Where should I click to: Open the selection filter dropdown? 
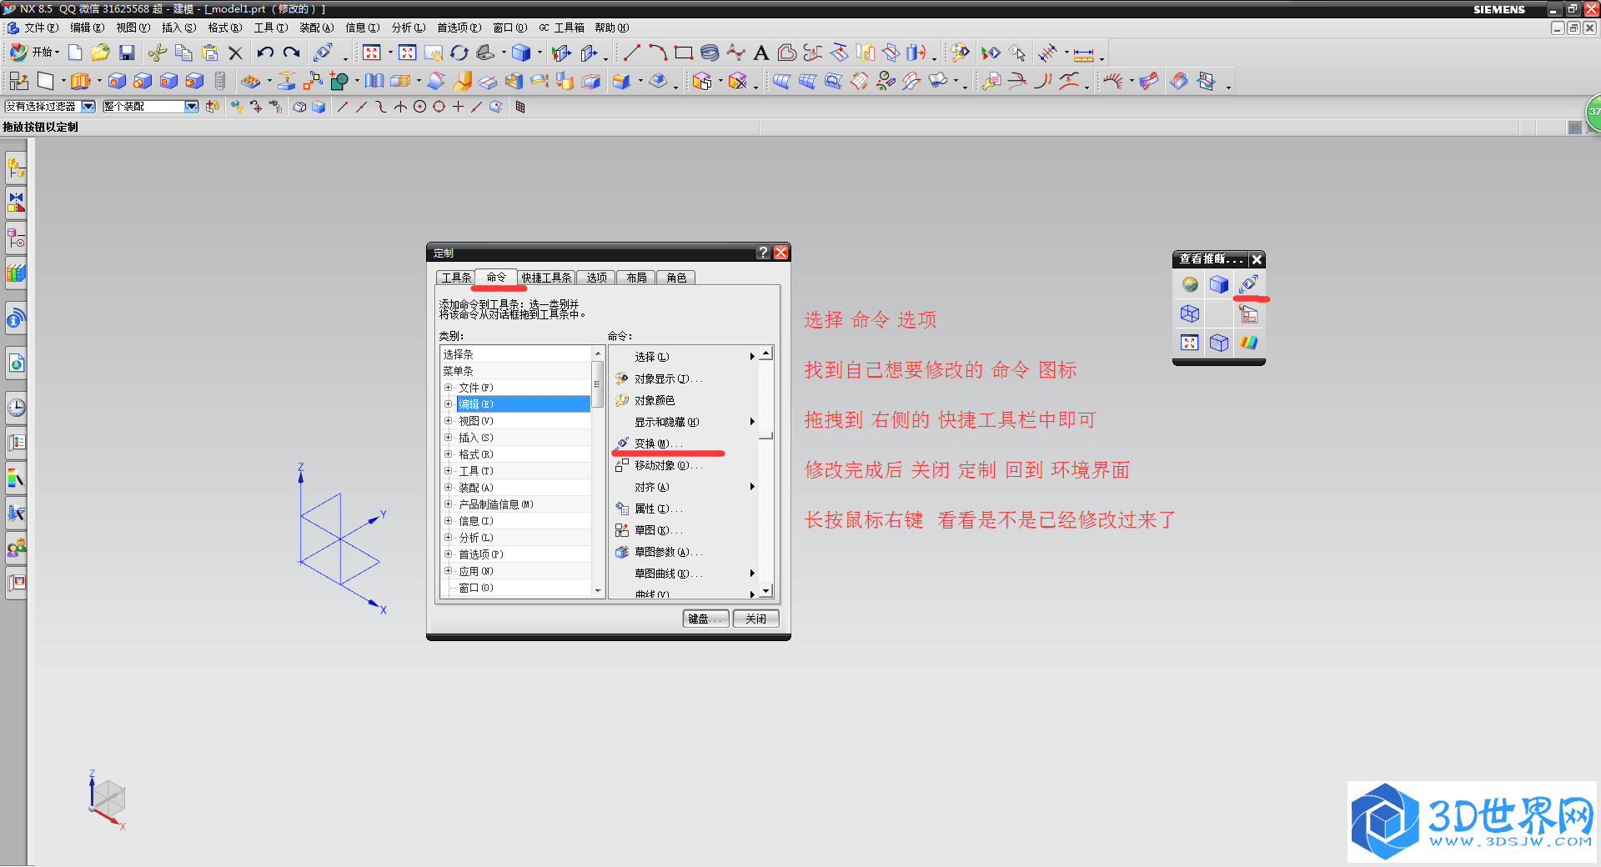[88, 107]
